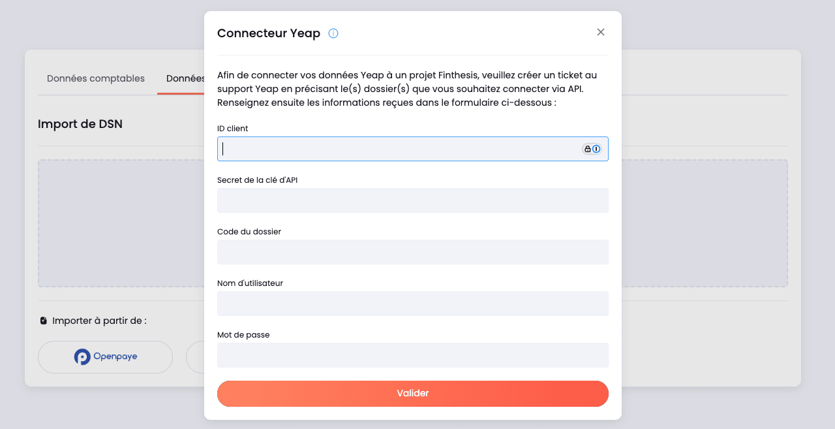Select Openpaye as import source

pyautogui.click(x=105, y=357)
